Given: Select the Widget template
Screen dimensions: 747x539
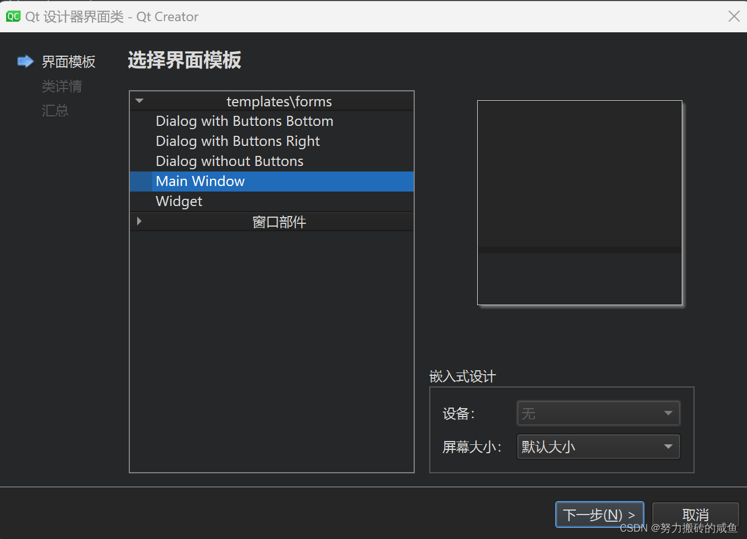Looking at the screenshot, I should 178,201.
